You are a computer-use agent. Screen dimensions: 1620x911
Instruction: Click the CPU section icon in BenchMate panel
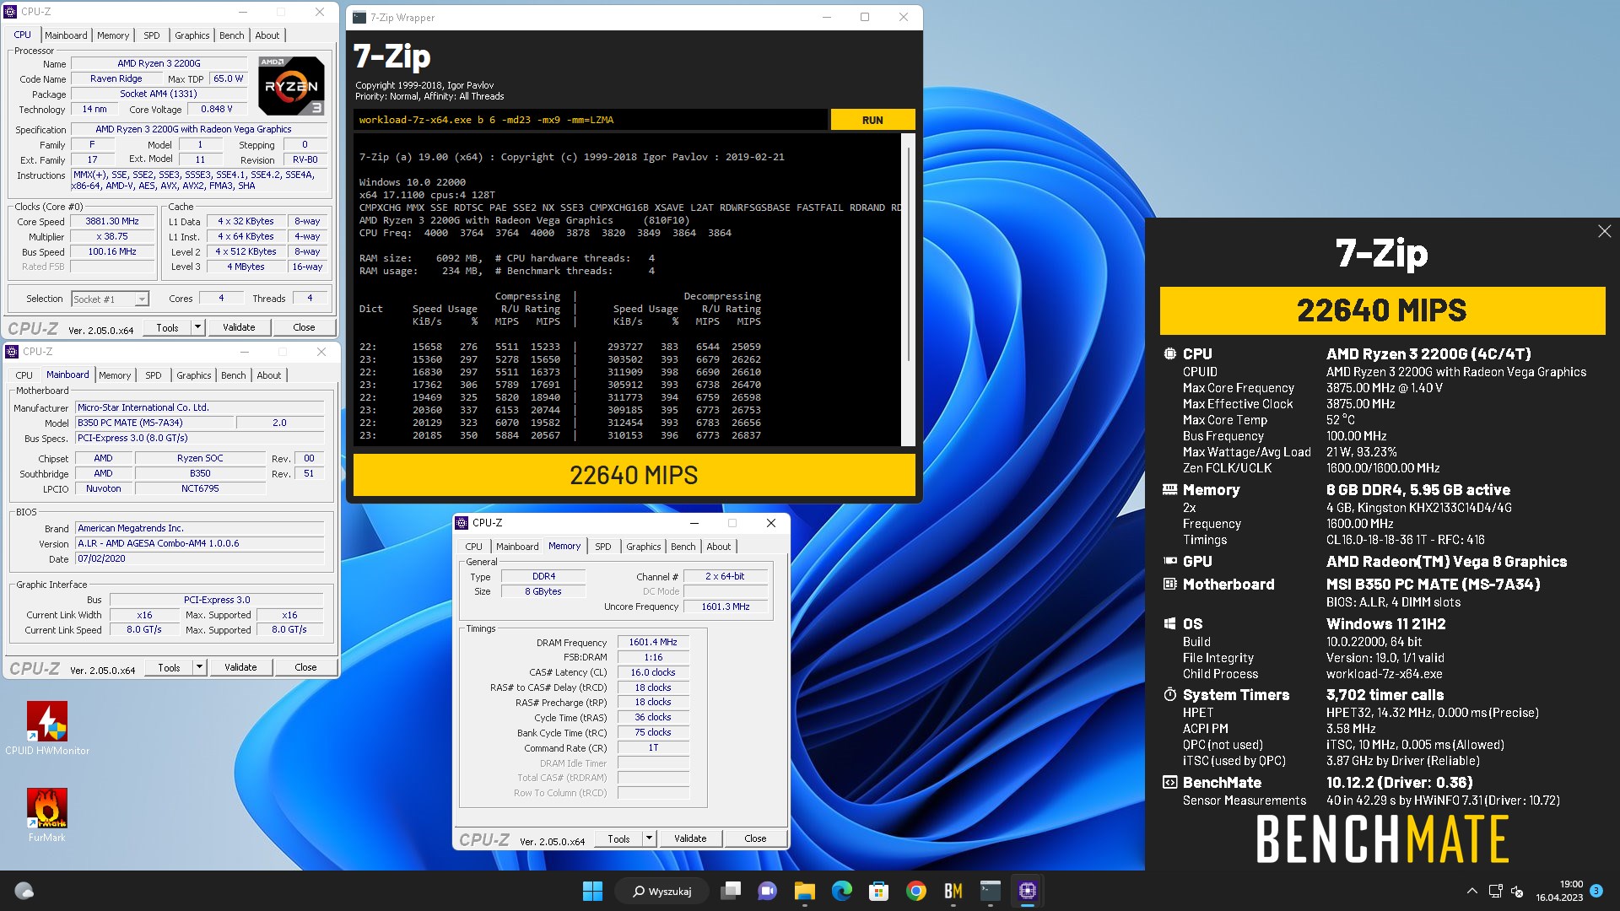[1170, 353]
